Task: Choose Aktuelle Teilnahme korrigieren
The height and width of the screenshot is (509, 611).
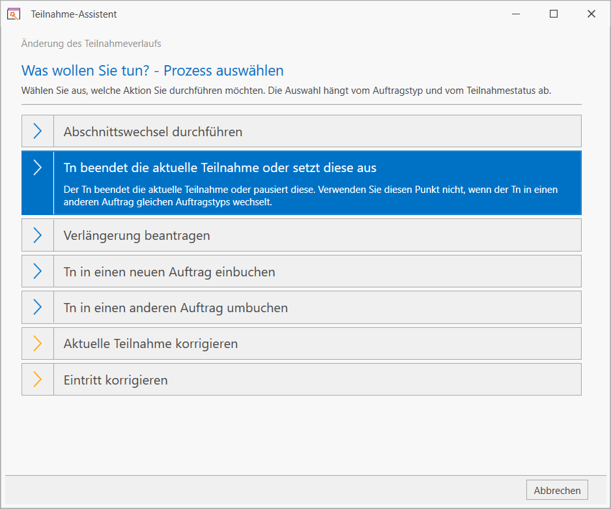Action: click(x=301, y=343)
